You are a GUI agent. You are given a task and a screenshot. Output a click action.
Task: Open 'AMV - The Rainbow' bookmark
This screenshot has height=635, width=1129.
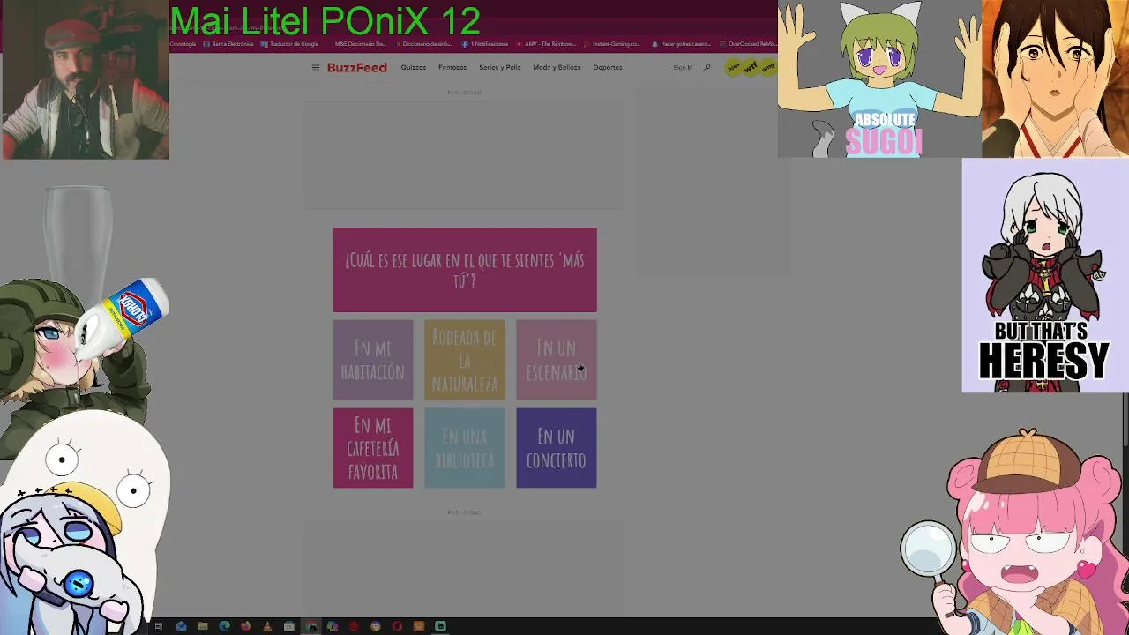click(x=547, y=43)
